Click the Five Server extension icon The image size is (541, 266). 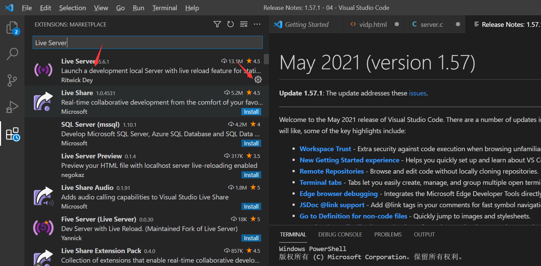click(x=43, y=228)
